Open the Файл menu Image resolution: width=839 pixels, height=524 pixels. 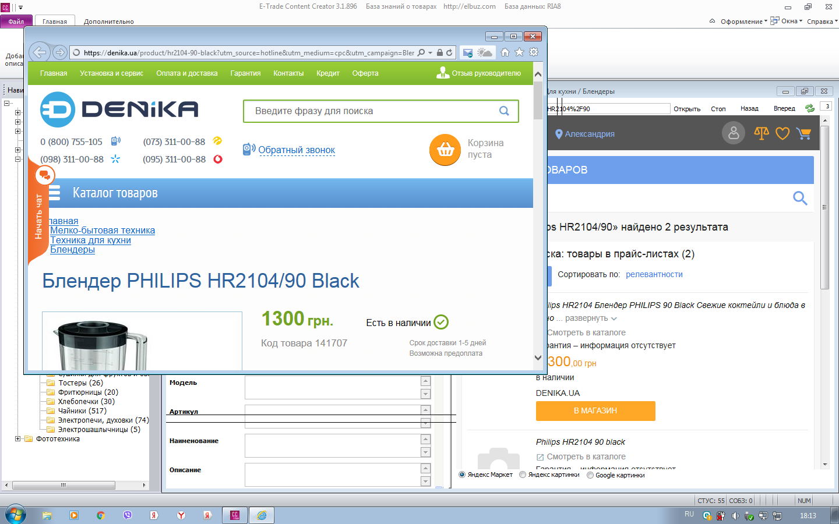tap(16, 22)
